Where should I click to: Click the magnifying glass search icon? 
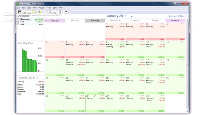(x=50, y=12)
